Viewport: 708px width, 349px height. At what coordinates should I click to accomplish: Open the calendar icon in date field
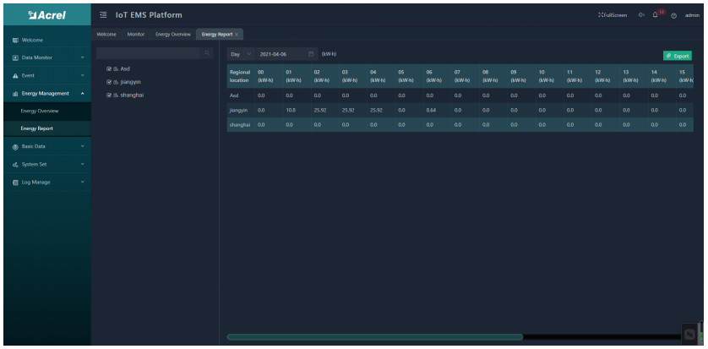pos(311,54)
